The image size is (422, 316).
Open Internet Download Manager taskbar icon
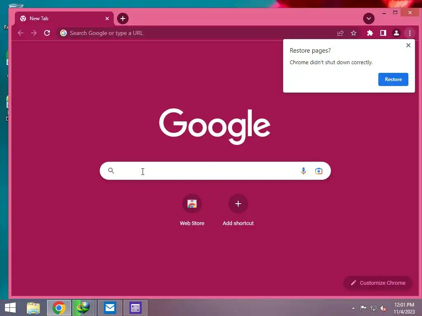click(x=83, y=308)
